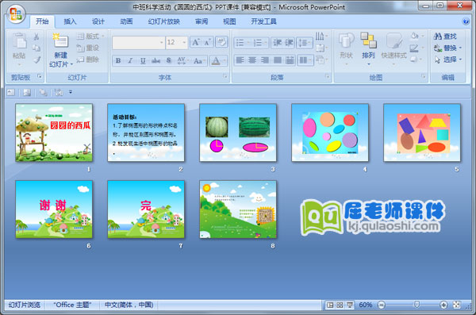
Task: Open the character spacing AV dropdown
Action: [182, 61]
